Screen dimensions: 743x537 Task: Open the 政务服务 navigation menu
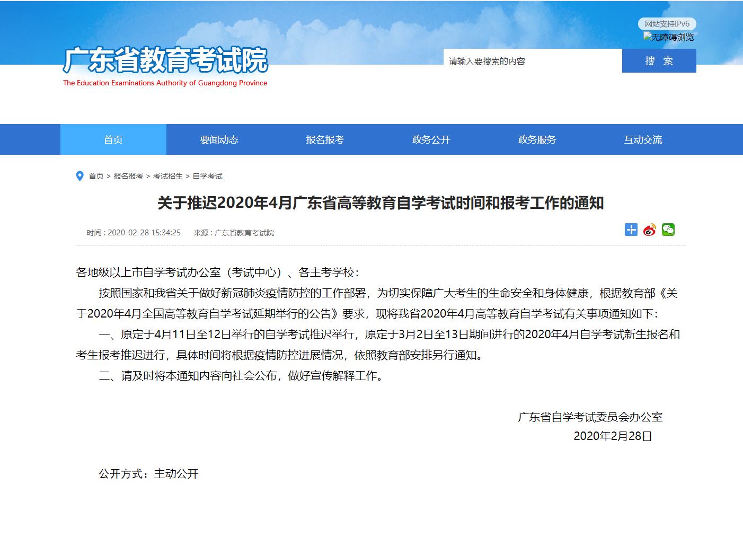pos(537,139)
